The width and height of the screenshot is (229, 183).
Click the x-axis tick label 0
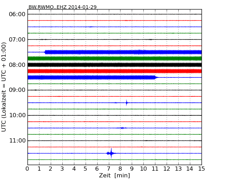click(x=27, y=169)
